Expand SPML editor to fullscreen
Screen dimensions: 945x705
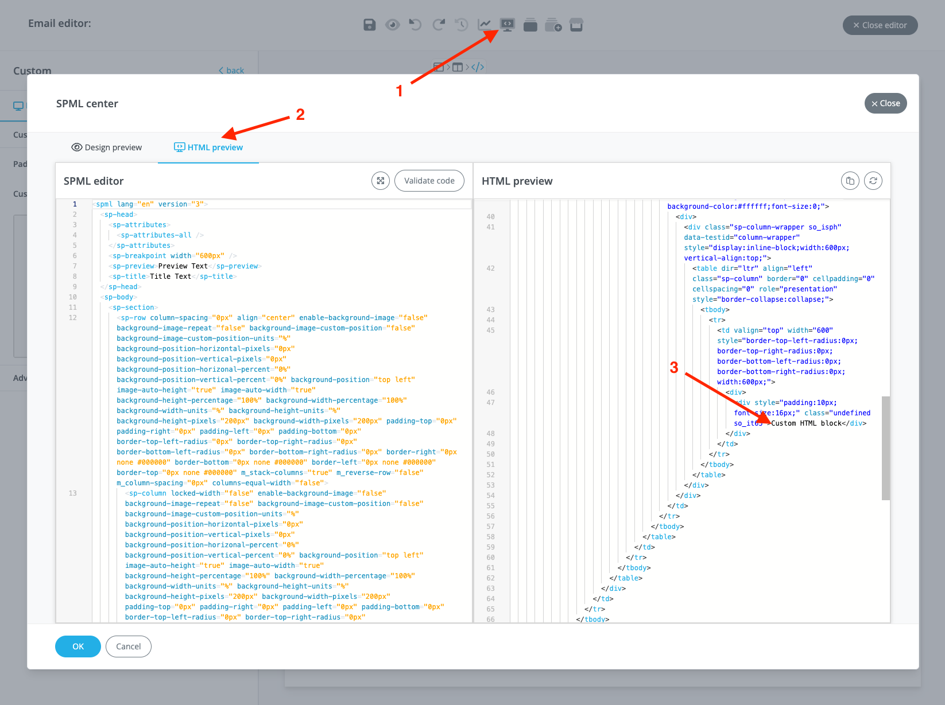380,181
